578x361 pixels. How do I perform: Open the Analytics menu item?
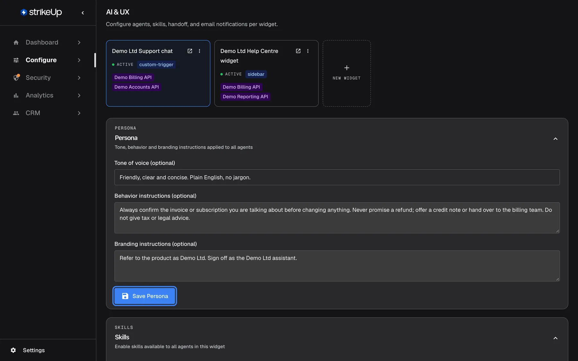coord(47,95)
